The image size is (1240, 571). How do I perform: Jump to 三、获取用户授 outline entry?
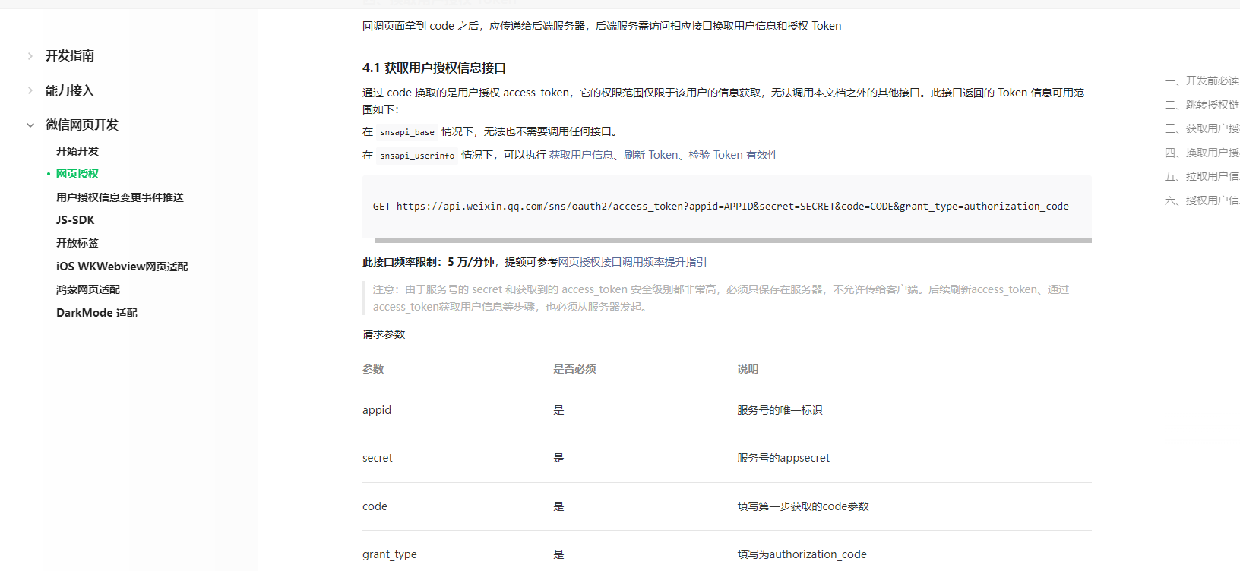click(1202, 128)
